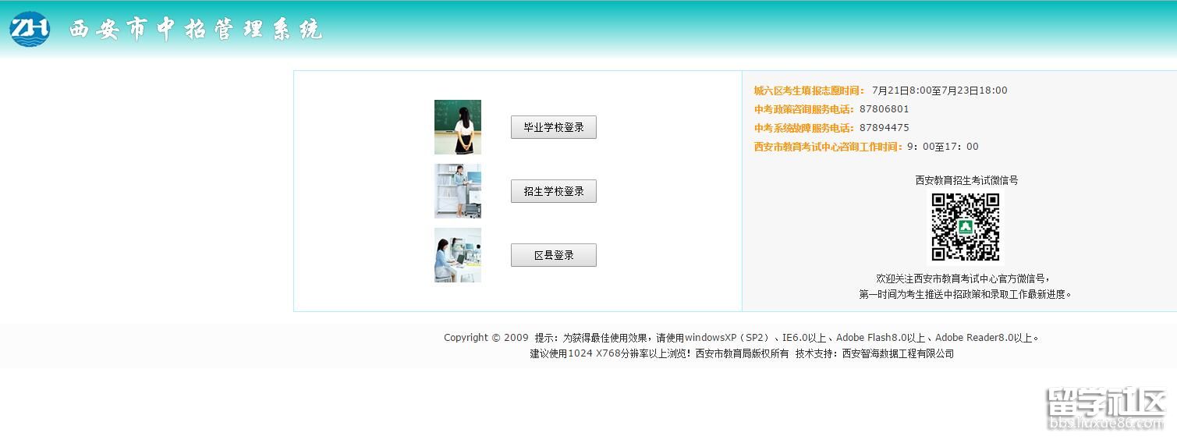This screenshot has width=1177, height=440.
Task: Click the 西安市中招管理系统 title text
Action: [x=195, y=30]
